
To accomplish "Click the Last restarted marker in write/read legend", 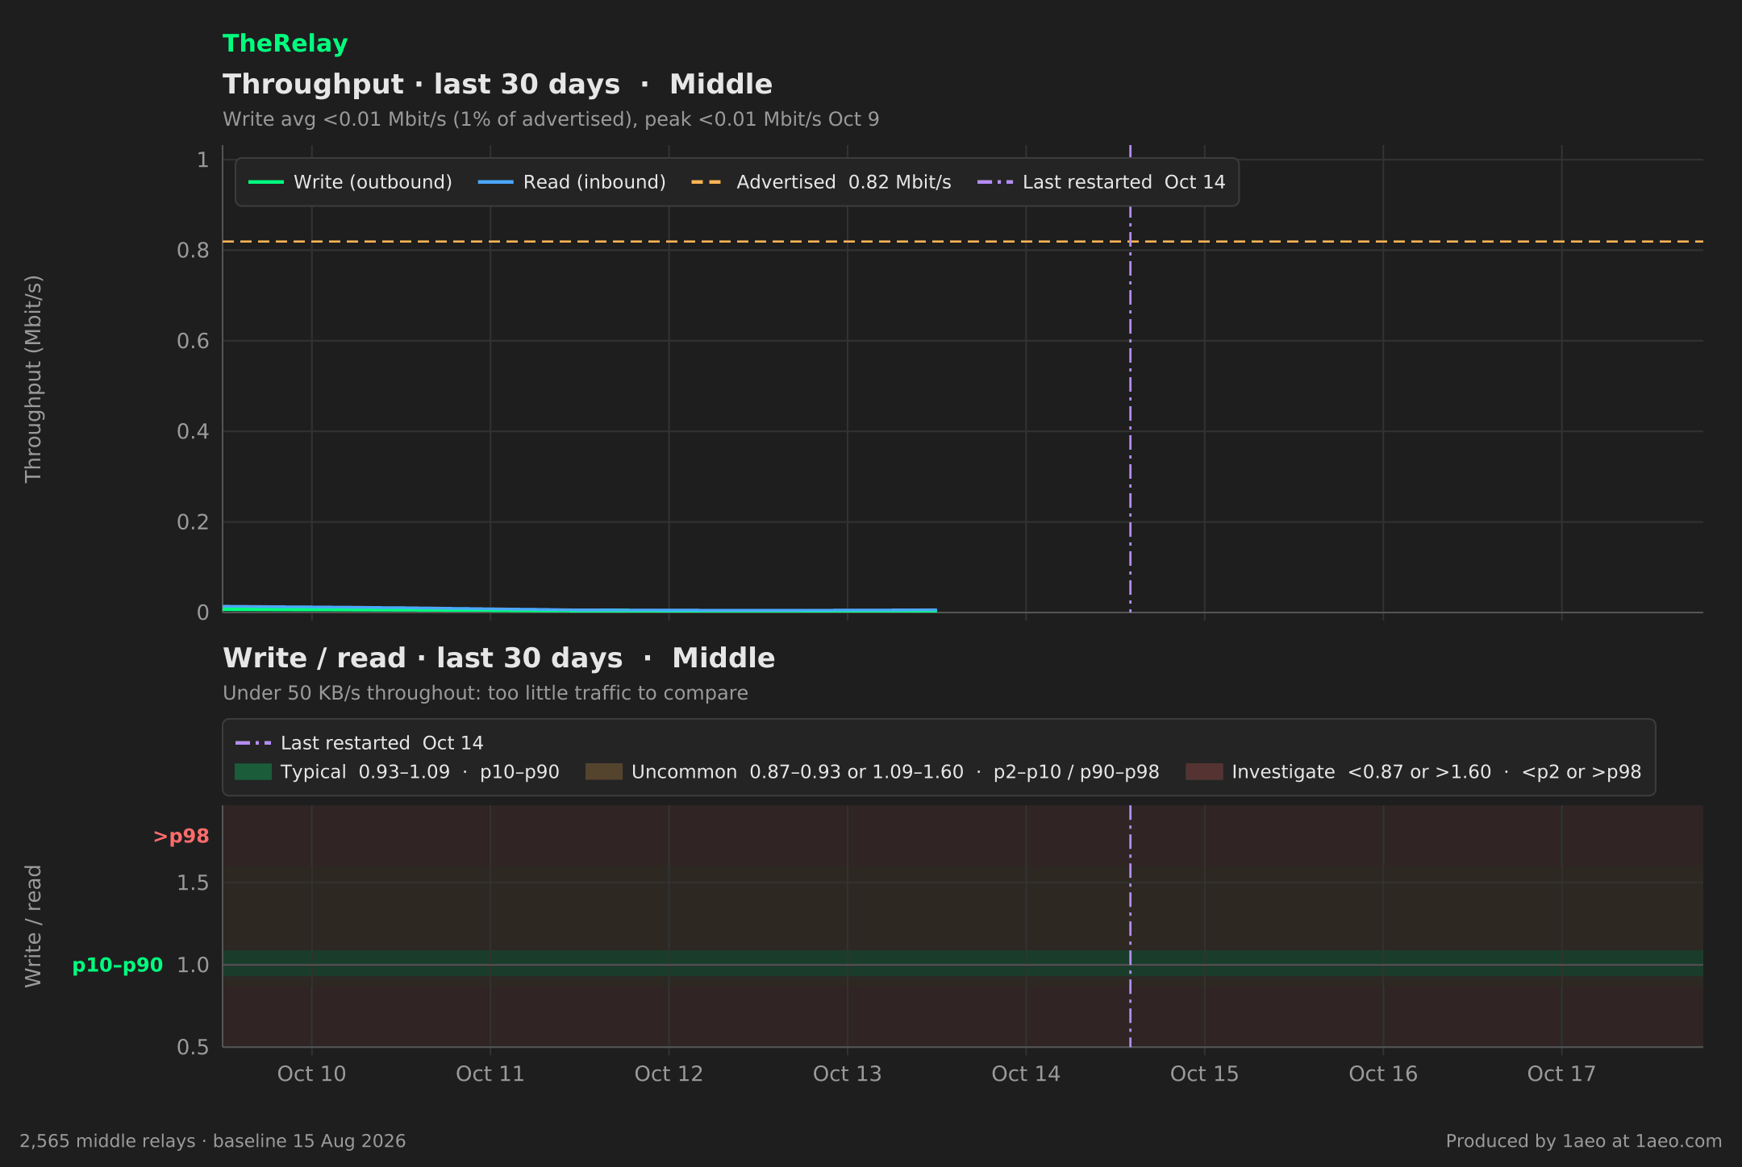I will [252, 742].
